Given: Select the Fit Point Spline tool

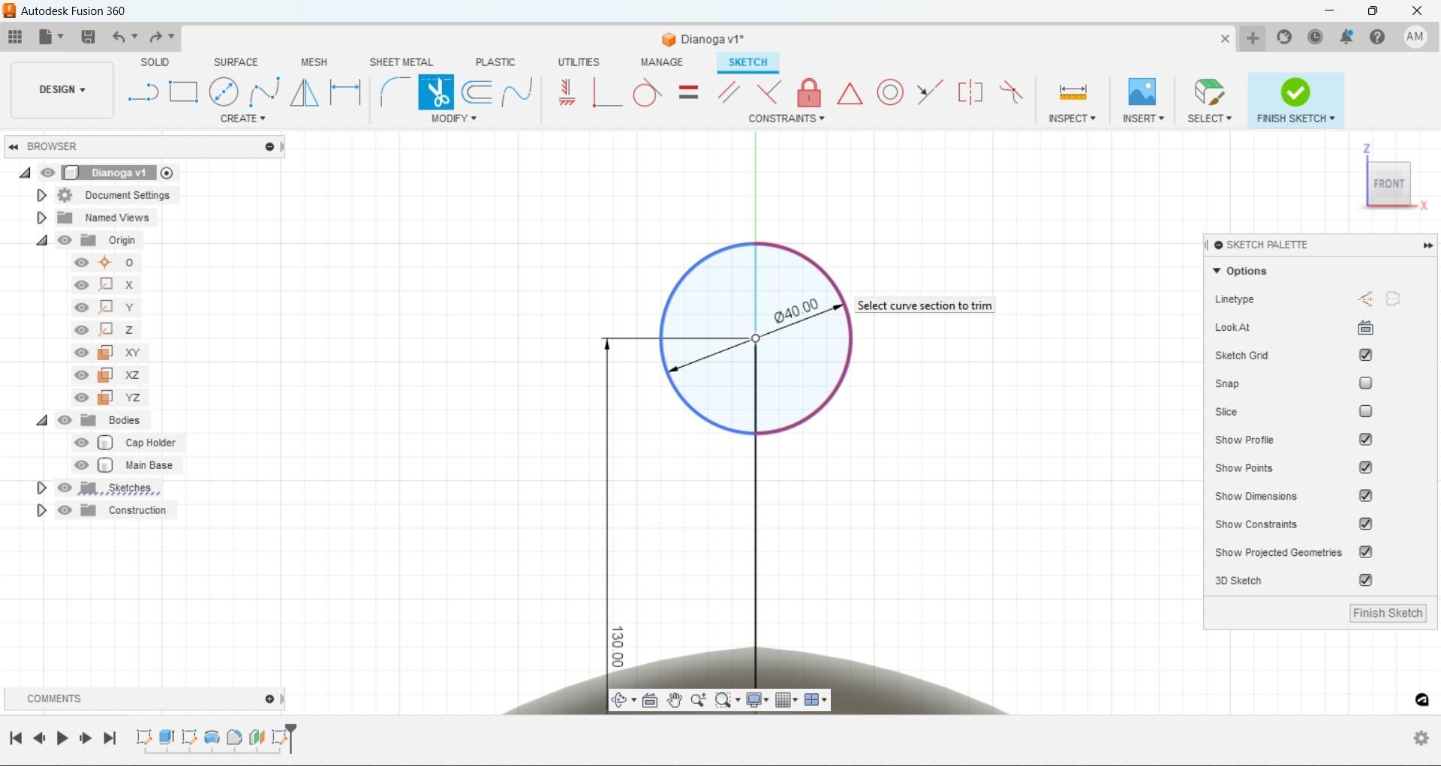Looking at the screenshot, I should (x=264, y=92).
